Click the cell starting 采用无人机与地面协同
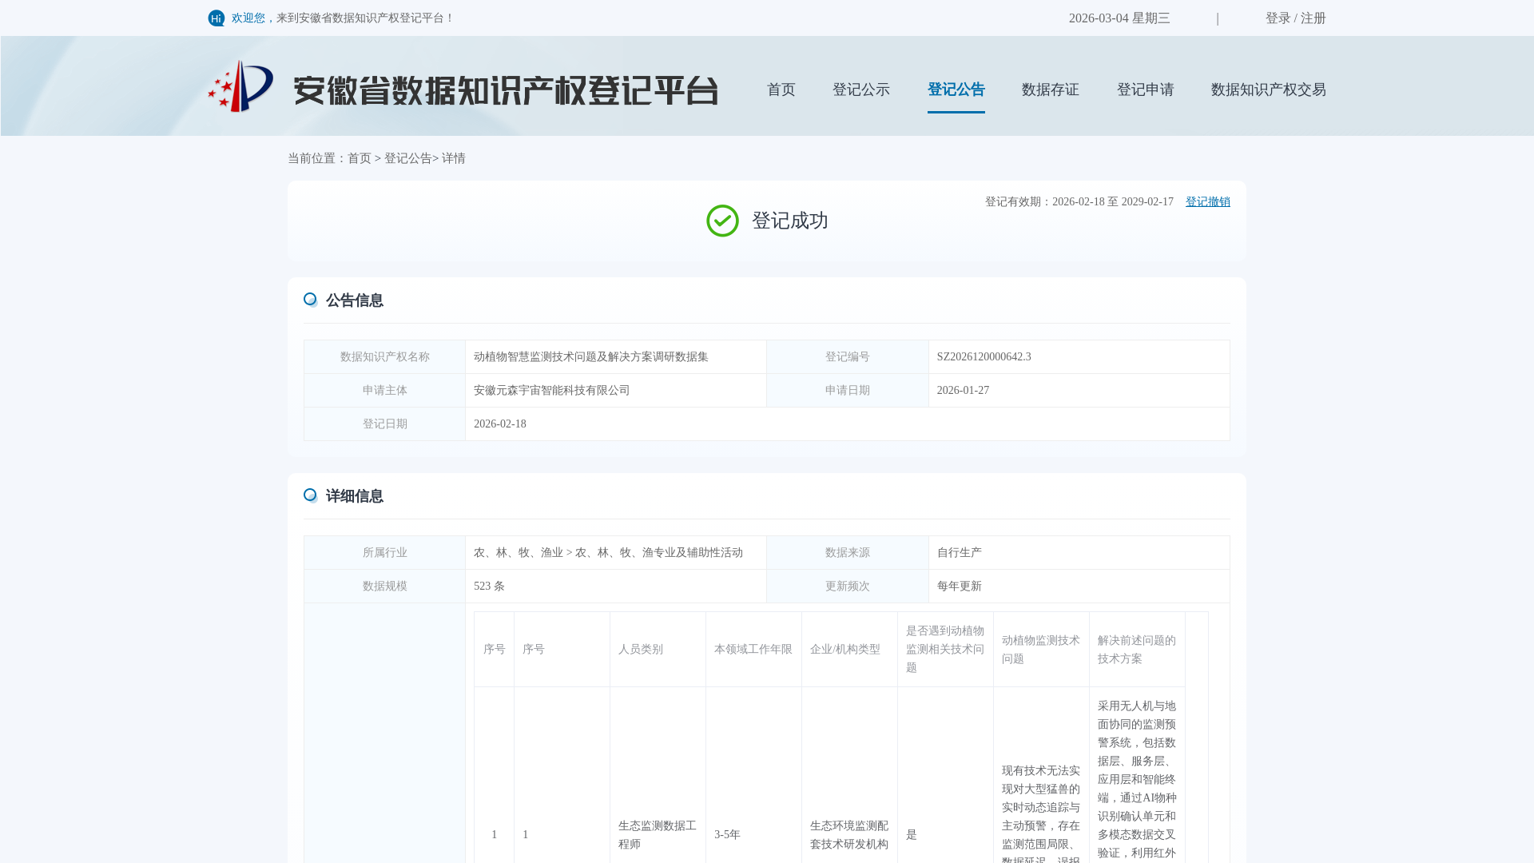 1137,780
